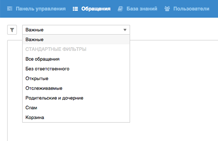Click the База знаний book icon
The height and width of the screenshot is (141, 218).
pos(120,9)
